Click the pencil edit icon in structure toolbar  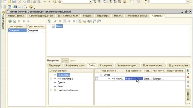(55, 21)
